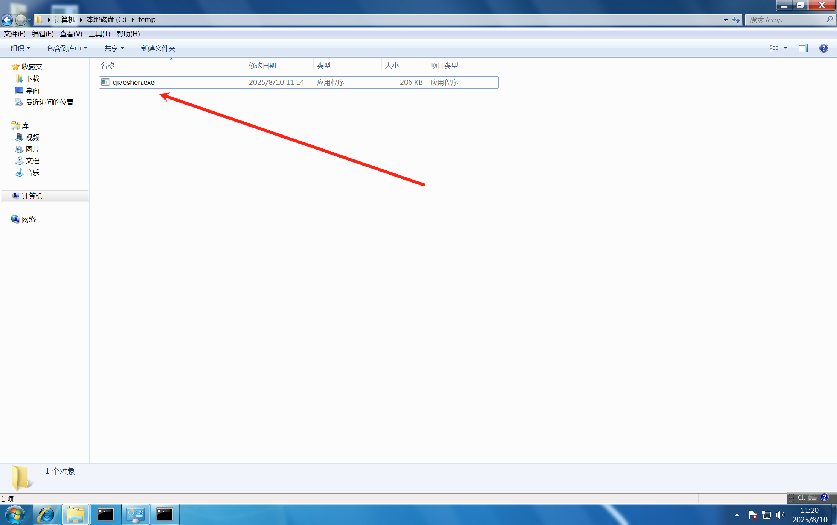Launch Internet Explorer from the taskbar
Screen dimensions: 837x525
point(46,514)
